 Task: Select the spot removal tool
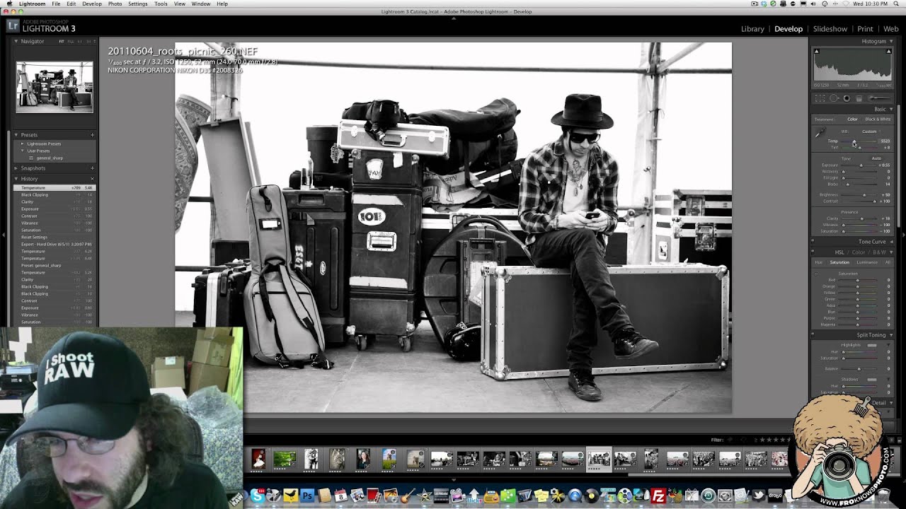(x=834, y=98)
